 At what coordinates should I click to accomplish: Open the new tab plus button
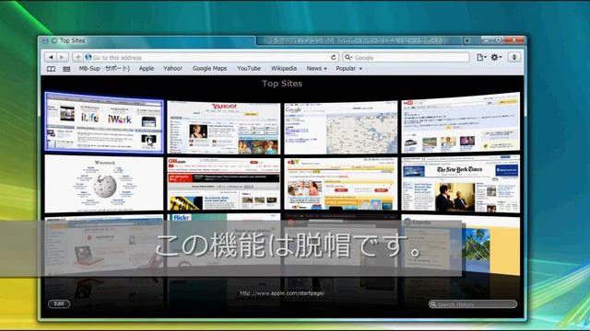467,40
